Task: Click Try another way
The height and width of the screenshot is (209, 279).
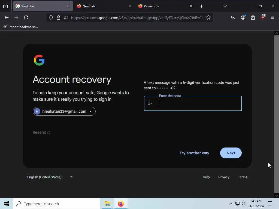Action: 194,153
